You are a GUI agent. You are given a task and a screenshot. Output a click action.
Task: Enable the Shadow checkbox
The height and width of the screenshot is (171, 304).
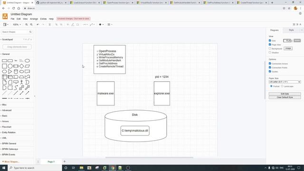click(270, 52)
